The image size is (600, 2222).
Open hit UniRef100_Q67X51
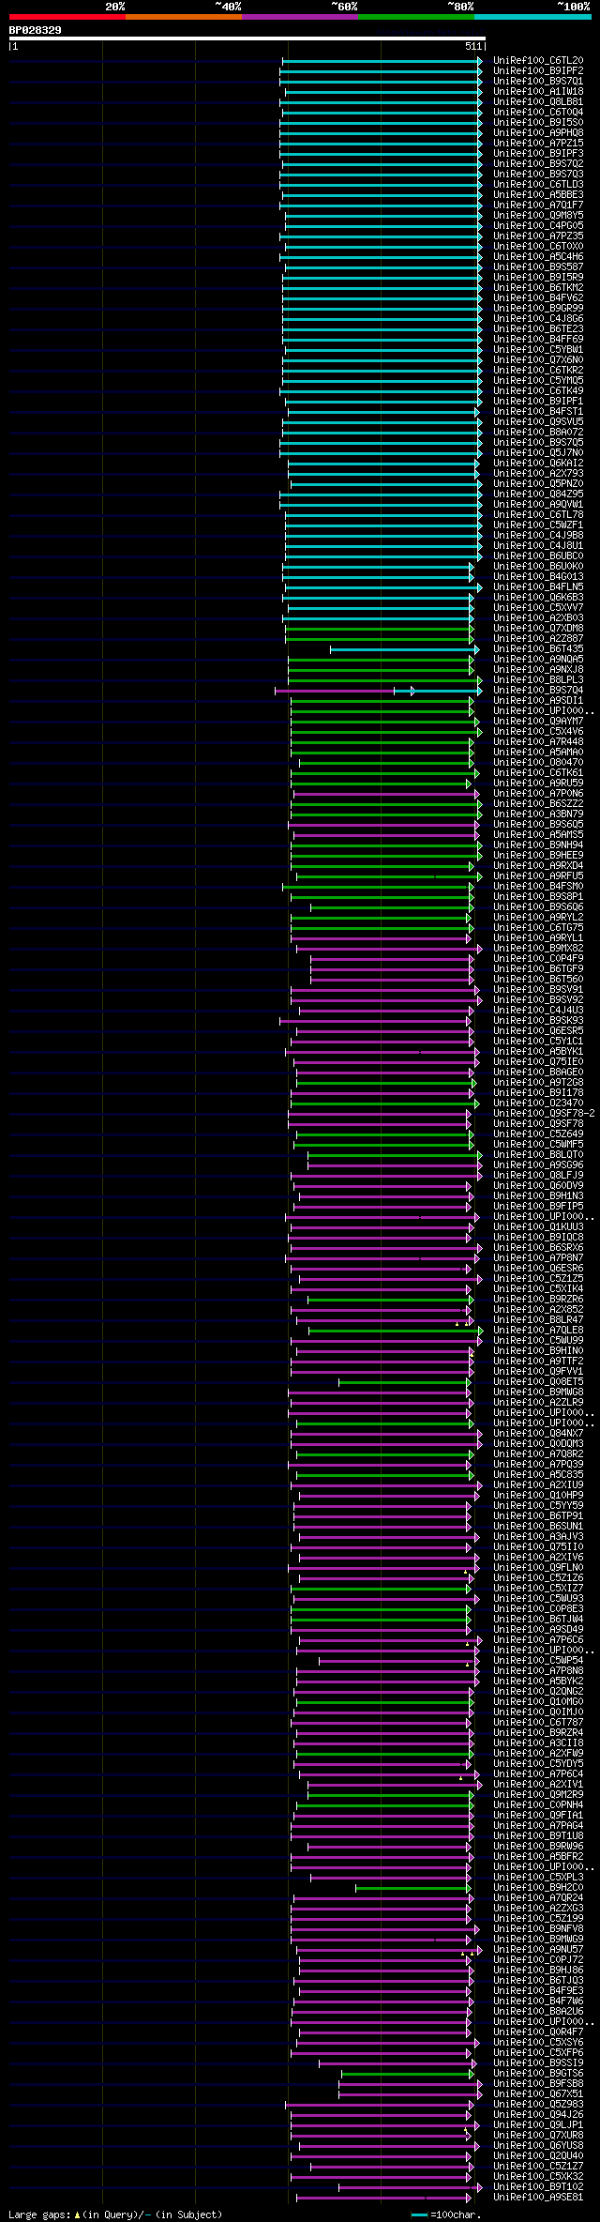pyautogui.click(x=538, y=2093)
